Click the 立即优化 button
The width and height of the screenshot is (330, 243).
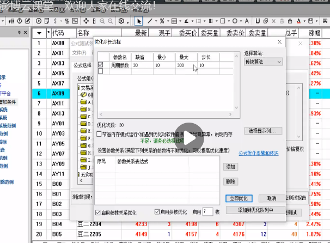[239, 198]
